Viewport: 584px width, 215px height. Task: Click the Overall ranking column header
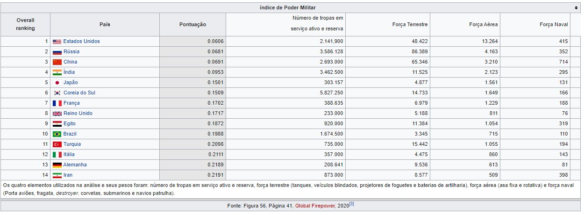click(26, 24)
